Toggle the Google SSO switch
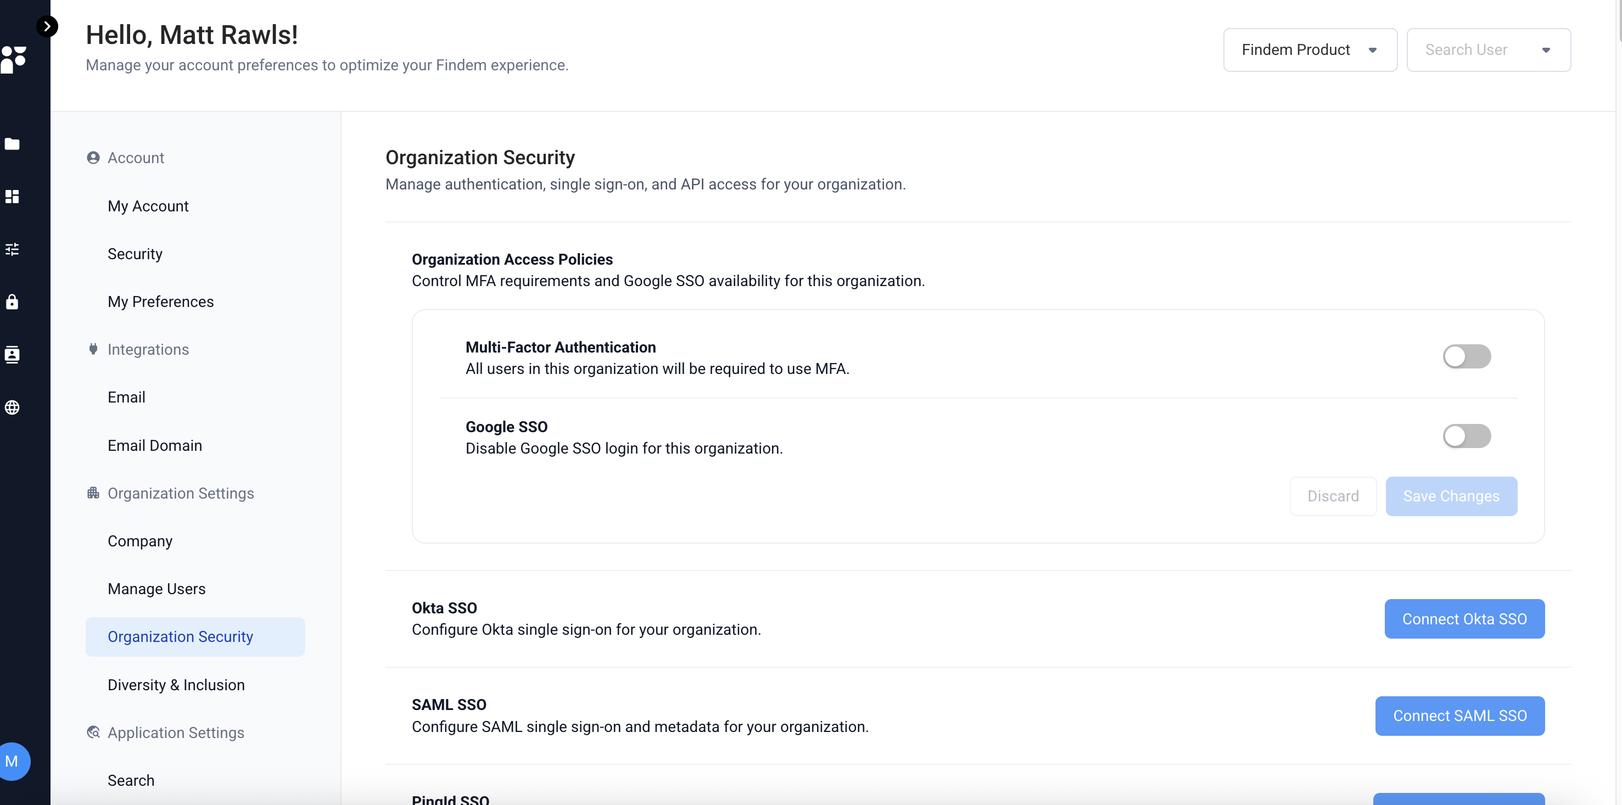The image size is (1622, 805). click(1467, 436)
